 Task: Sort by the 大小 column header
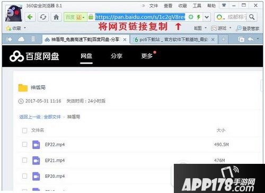tap(221, 130)
